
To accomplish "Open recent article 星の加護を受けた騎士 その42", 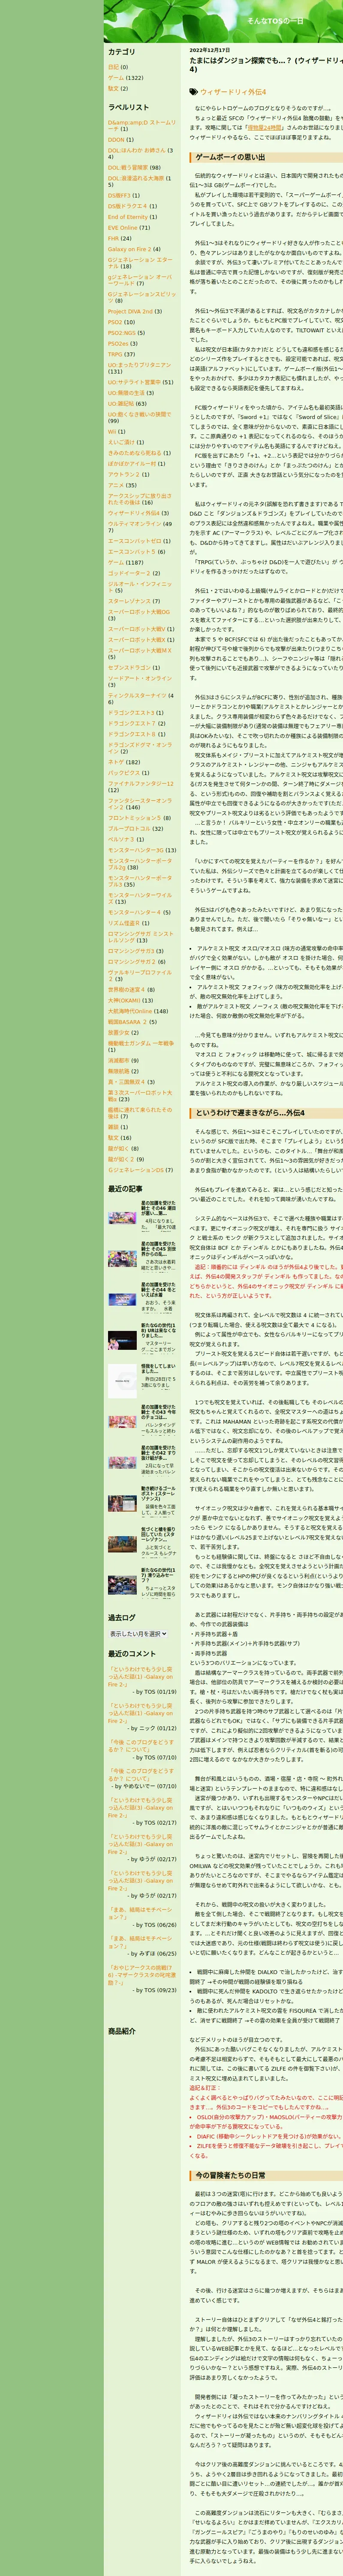I will coord(158,1453).
